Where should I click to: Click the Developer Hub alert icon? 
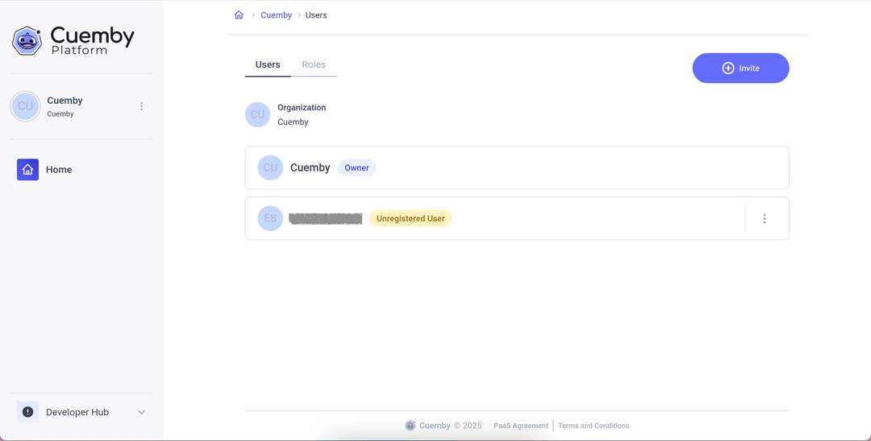tap(27, 412)
